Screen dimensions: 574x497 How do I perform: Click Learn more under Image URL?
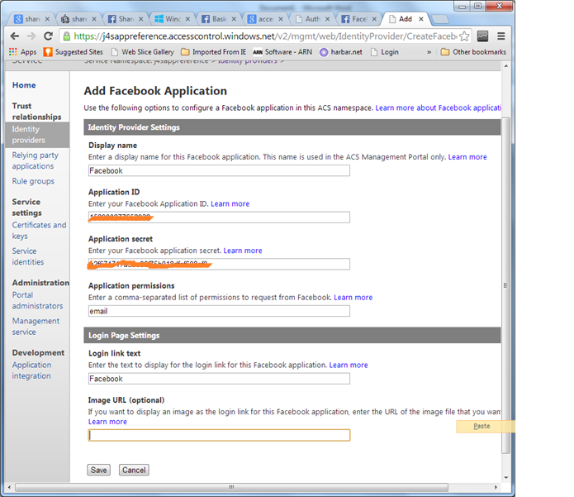(107, 422)
